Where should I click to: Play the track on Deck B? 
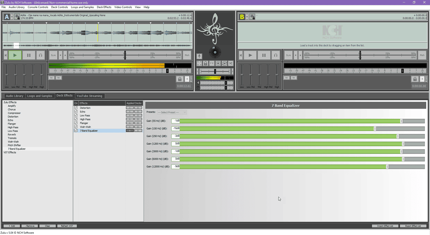coord(250,55)
